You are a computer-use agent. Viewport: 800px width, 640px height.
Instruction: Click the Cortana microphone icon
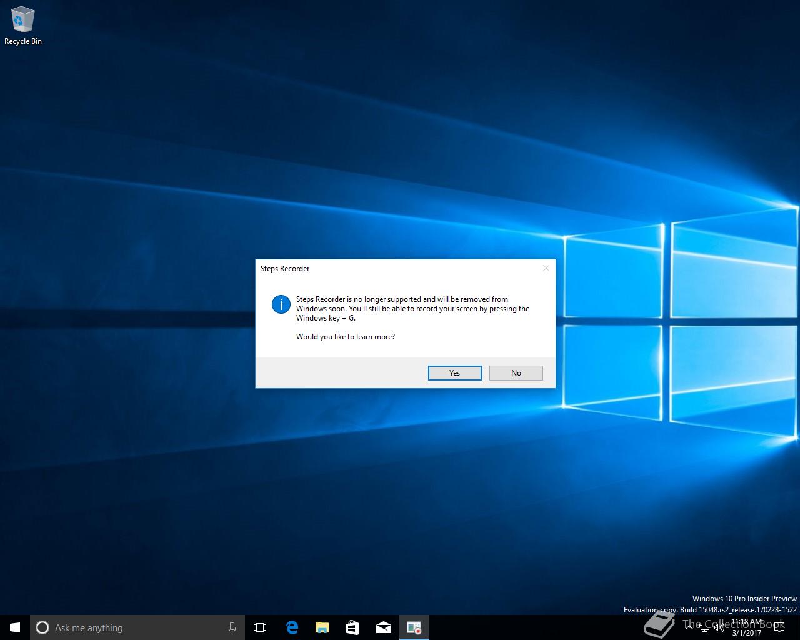coord(232,627)
